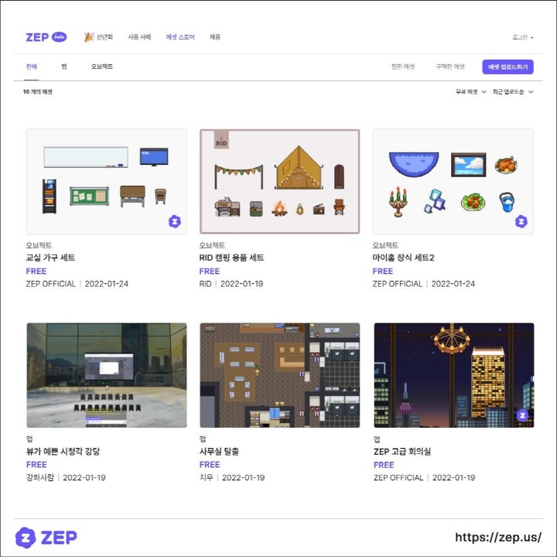This screenshot has height=557, width=557.
Task: Open the 뷰가 예쁜 시청각 강당 map thumbnail
Action: pyautogui.click(x=107, y=375)
